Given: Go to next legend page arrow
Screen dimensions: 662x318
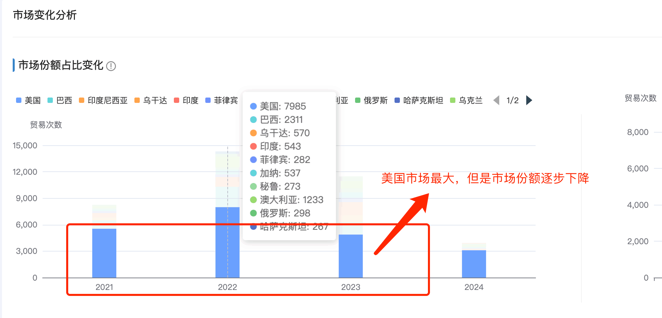Looking at the screenshot, I should (529, 100).
